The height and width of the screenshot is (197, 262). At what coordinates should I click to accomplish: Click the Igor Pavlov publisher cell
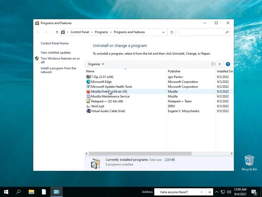(x=175, y=77)
